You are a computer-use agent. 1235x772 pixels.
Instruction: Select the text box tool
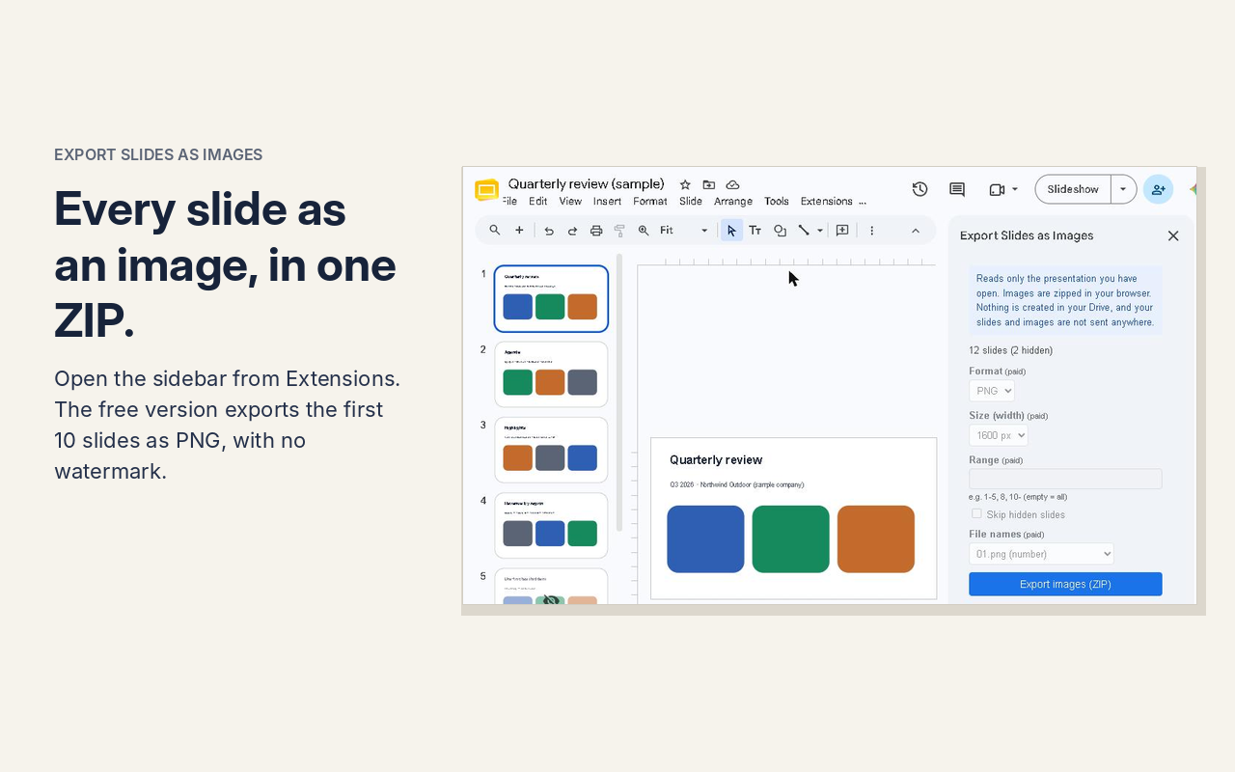(x=755, y=231)
